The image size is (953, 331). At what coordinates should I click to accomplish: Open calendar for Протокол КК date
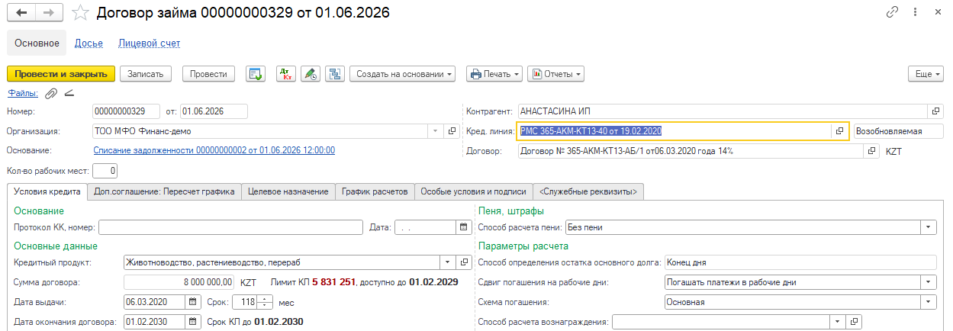click(464, 227)
